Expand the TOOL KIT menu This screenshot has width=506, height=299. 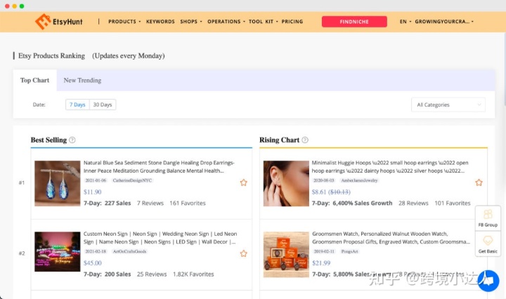[x=263, y=22]
